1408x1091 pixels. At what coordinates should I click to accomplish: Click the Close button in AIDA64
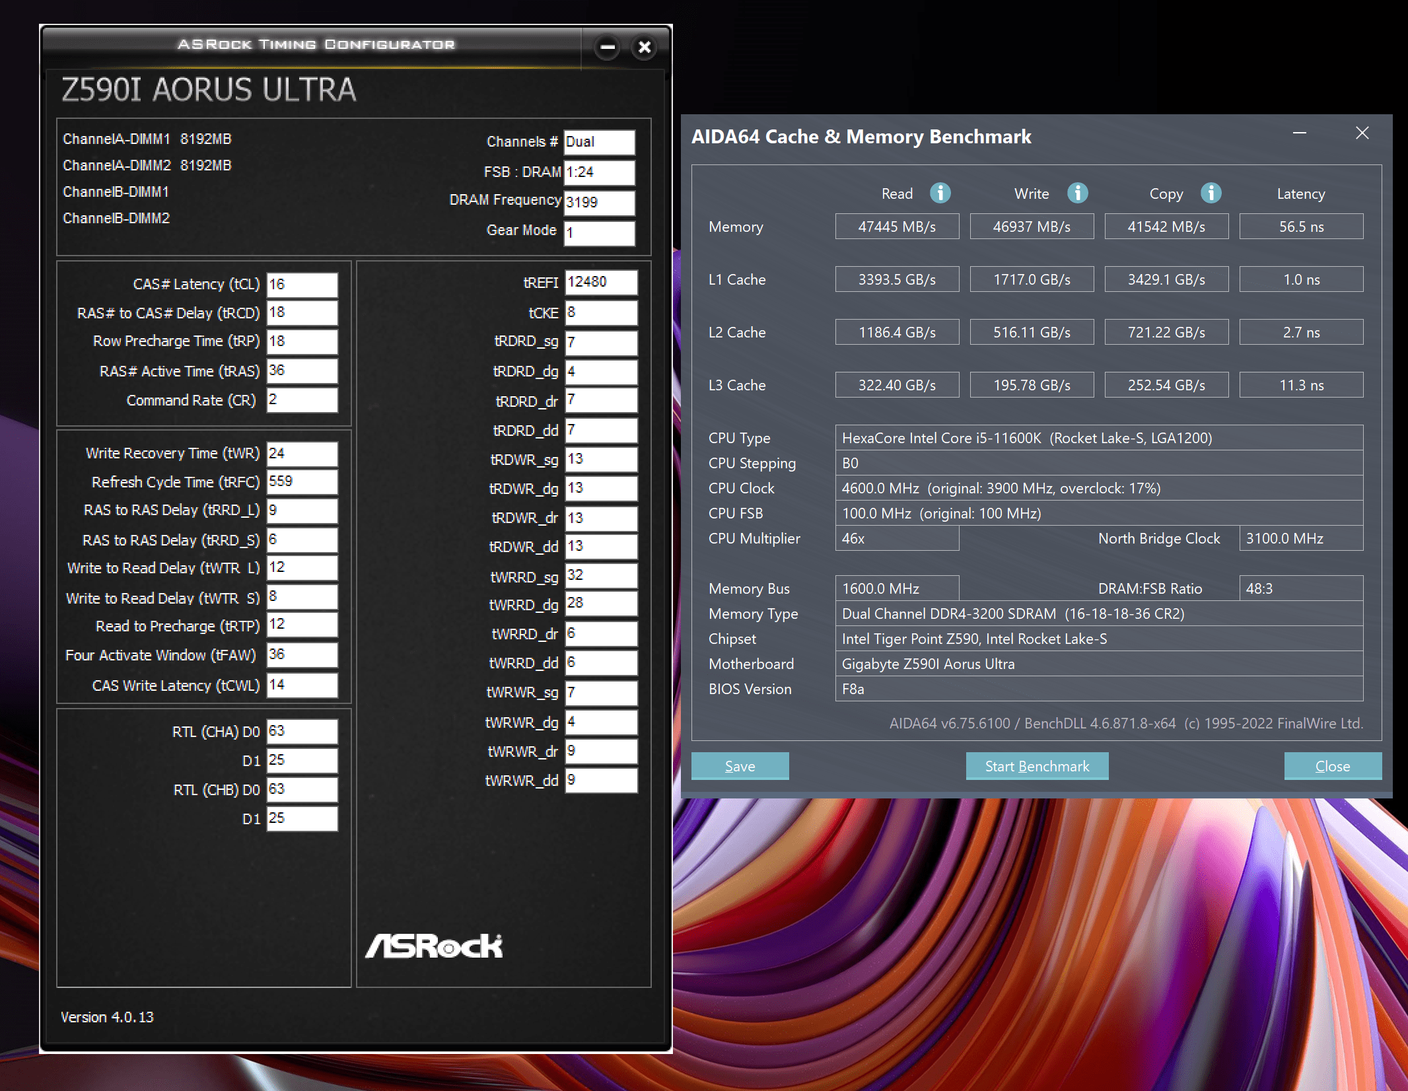click(x=1332, y=766)
